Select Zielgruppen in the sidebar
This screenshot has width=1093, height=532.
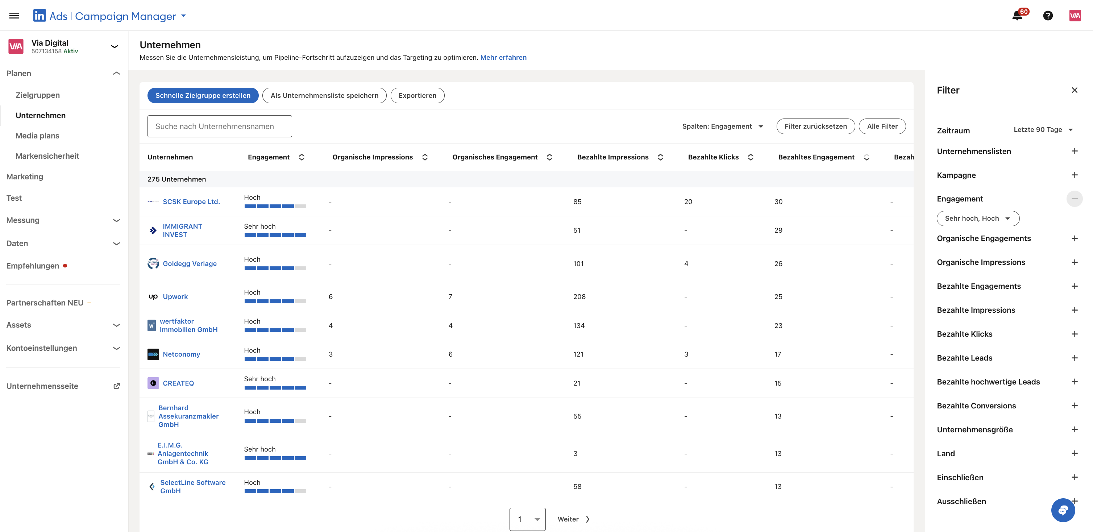[38, 95]
